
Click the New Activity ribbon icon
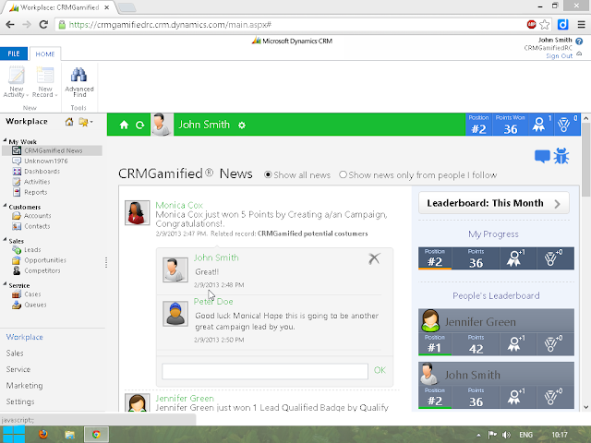(x=17, y=75)
